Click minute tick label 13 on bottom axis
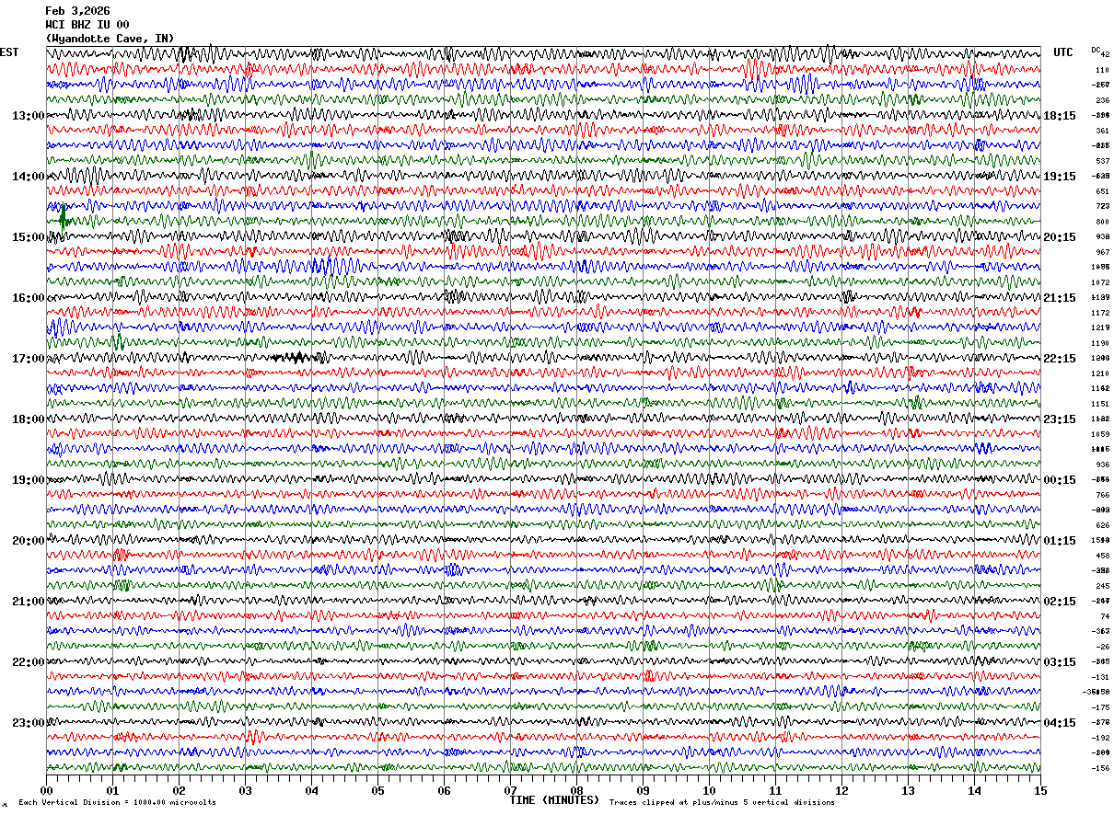The width and height of the screenshot is (1114, 815). [908, 790]
